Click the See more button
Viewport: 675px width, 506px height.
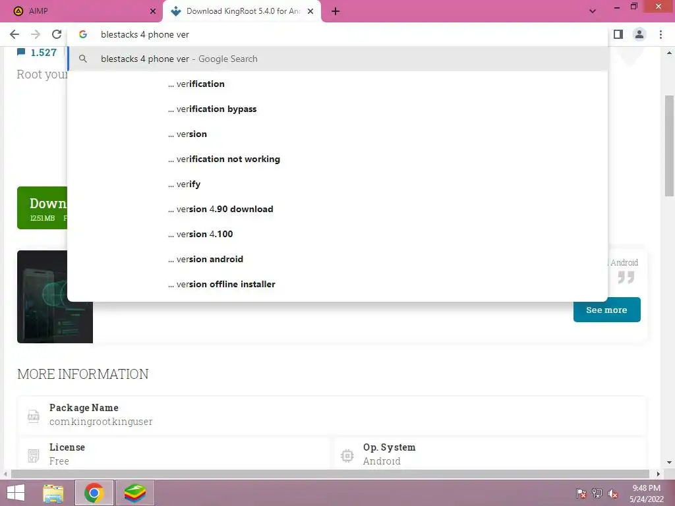(x=606, y=310)
